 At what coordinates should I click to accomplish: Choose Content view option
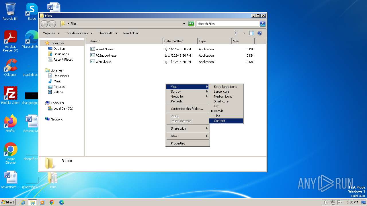pos(226,121)
